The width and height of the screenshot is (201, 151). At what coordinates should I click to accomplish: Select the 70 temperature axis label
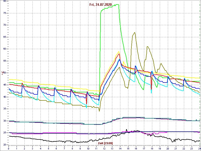pyautogui.click(x=5, y=25)
